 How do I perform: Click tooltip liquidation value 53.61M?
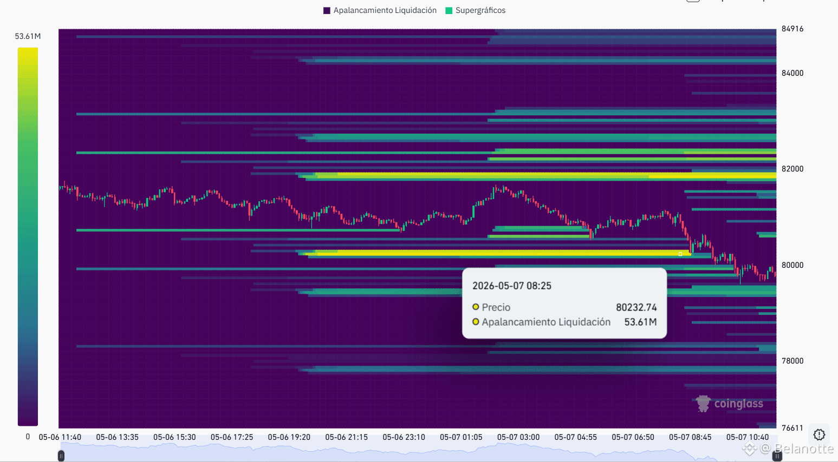tap(640, 322)
